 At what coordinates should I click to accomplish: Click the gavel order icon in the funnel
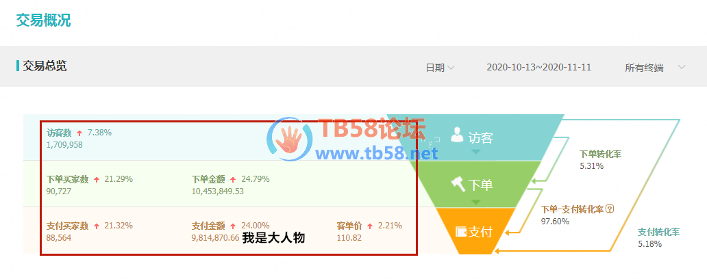coord(458,183)
